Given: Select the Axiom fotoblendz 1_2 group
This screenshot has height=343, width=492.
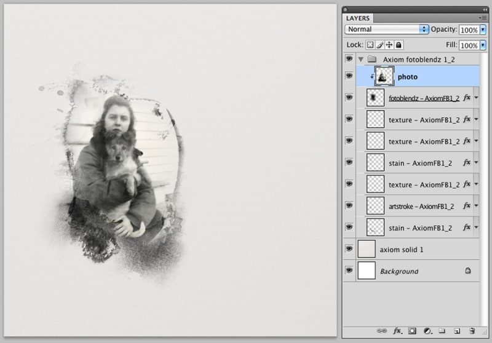Looking at the screenshot, I should pyautogui.click(x=419, y=59).
